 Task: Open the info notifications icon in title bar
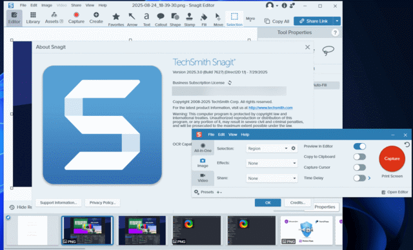point(284,6)
